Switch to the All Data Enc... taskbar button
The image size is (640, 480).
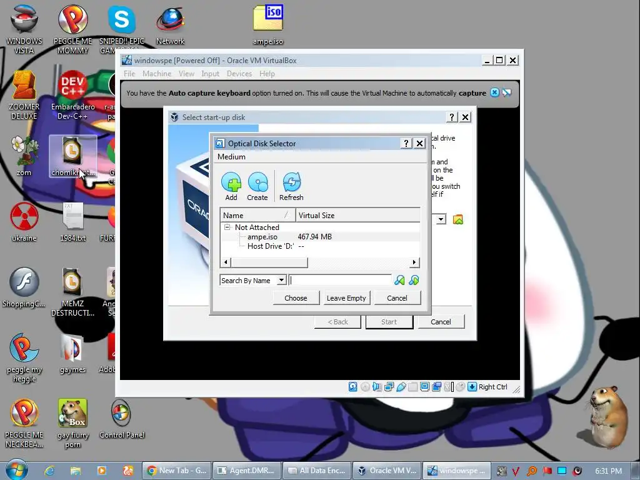pyautogui.click(x=317, y=471)
